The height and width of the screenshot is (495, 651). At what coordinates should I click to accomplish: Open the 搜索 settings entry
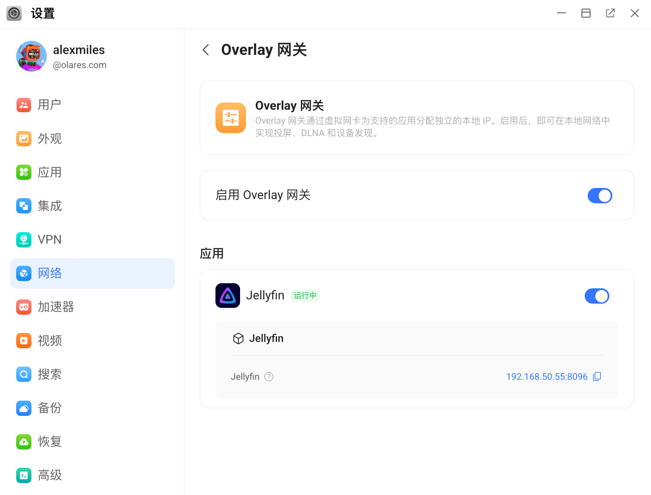click(x=93, y=374)
